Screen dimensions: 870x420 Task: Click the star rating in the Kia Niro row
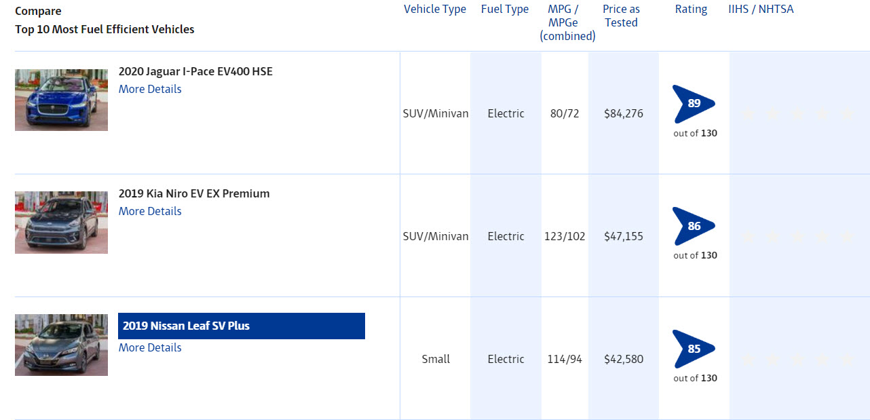pyautogui.click(x=798, y=237)
